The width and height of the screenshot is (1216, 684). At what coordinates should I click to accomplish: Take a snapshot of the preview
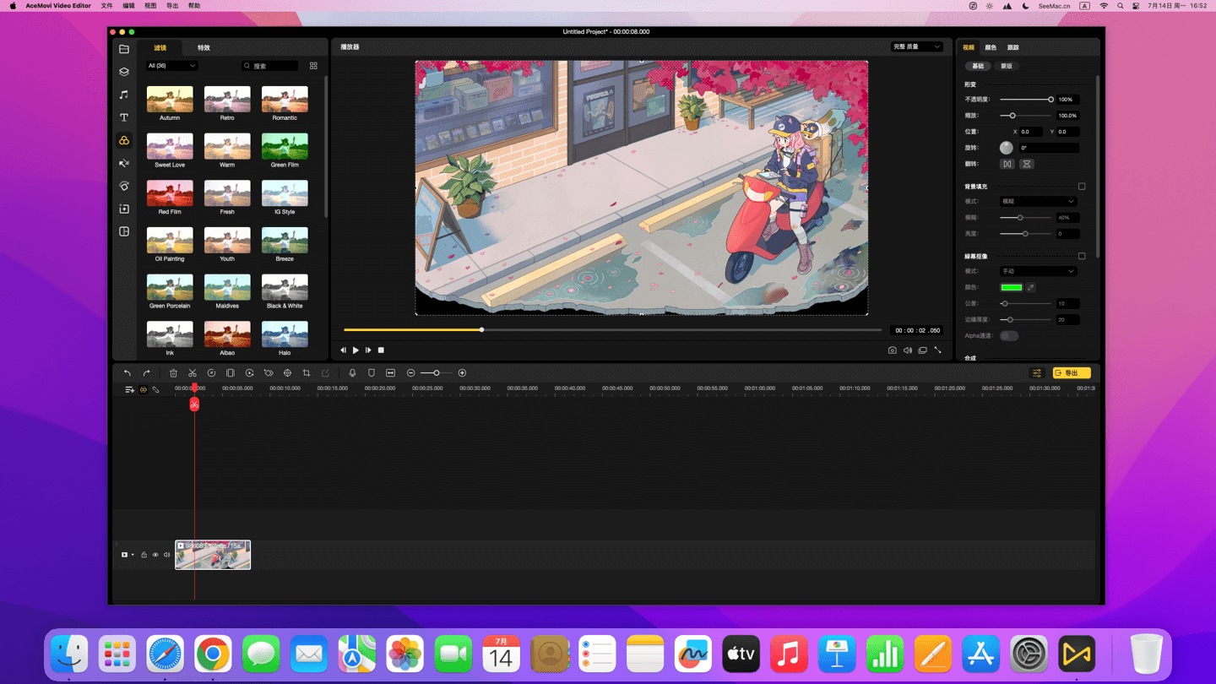[x=892, y=350]
